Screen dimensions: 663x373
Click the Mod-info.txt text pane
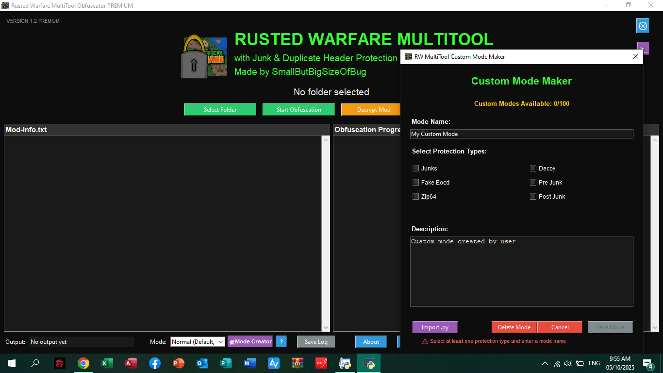(163, 234)
